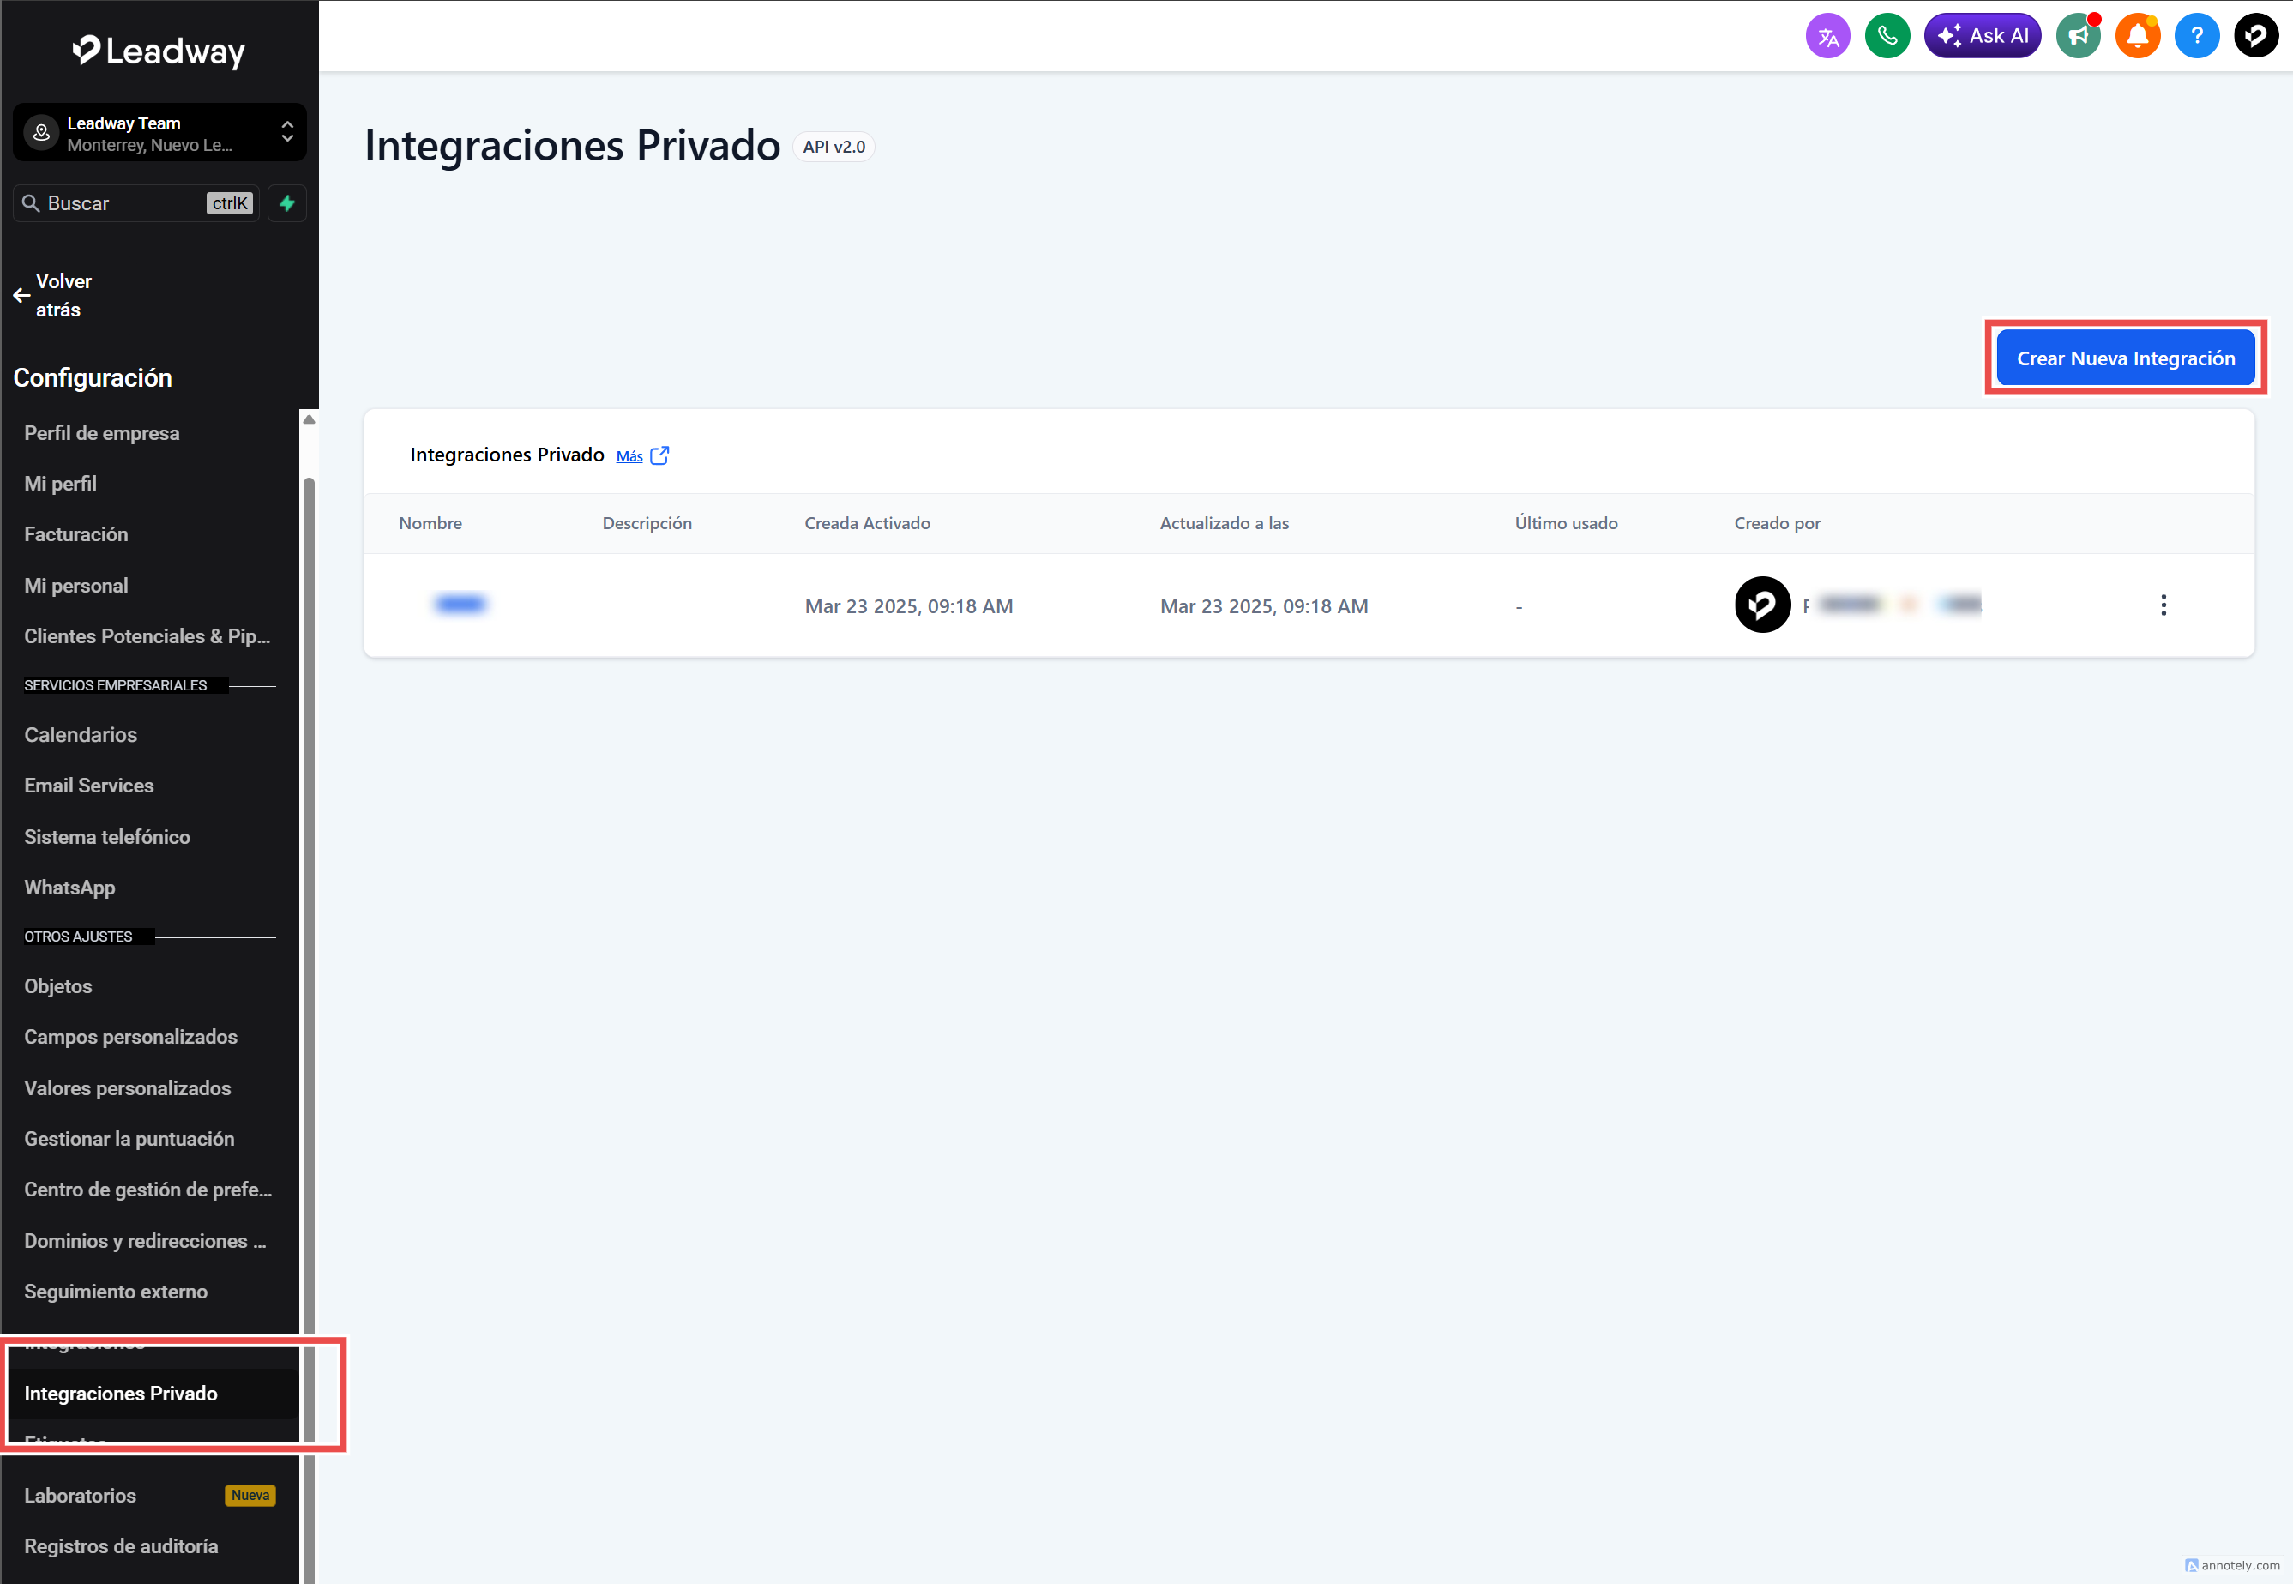Click Volver atrás to go back
This screenshot has height=1584, width=2293.
point(63,295)
